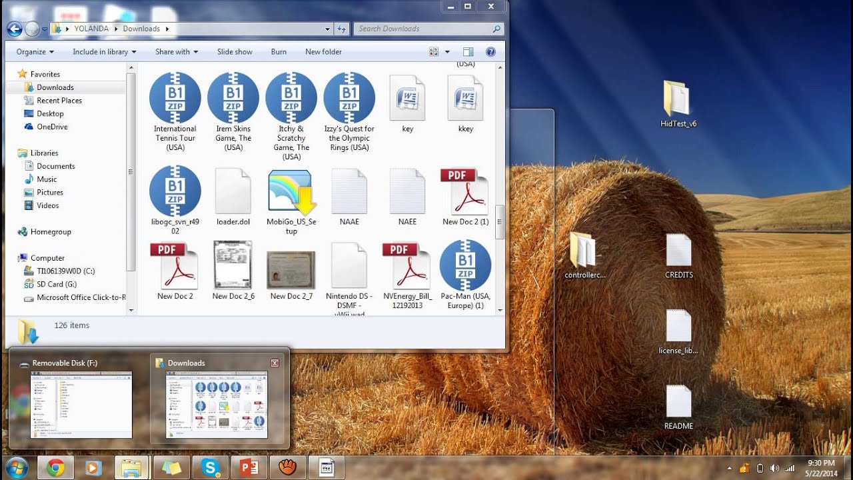Open the TI106139W0D (C:) drive
The image size is (853, 480).
tap(65, 271)
